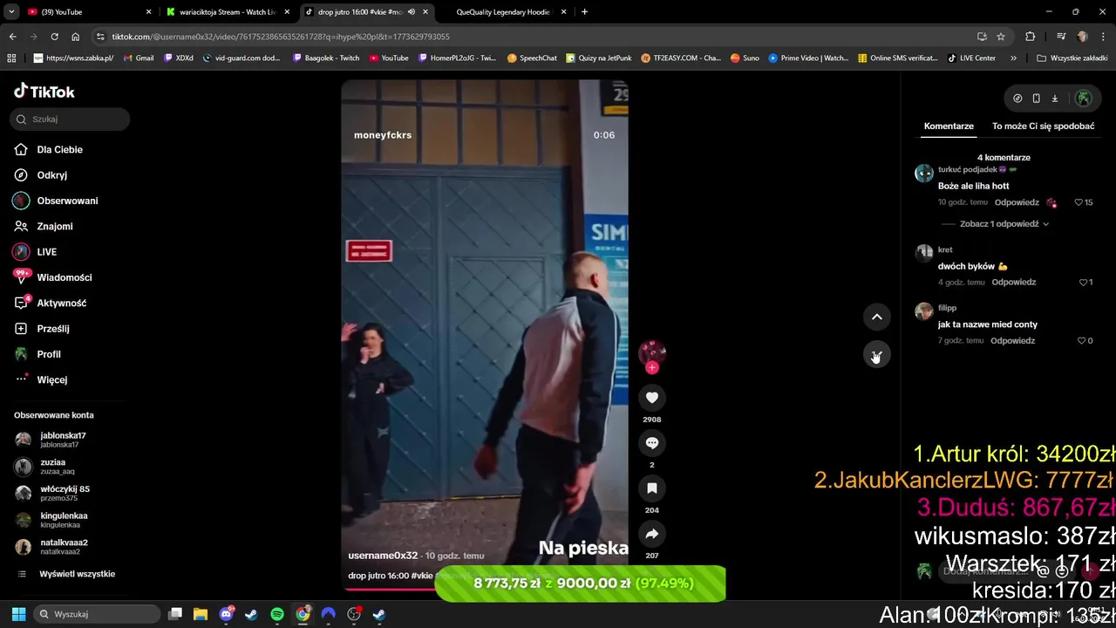The height and width of the screenshot is (628, 1116).
Task: Open profile avatar in the top-right pill
Action: [1084, 99]
